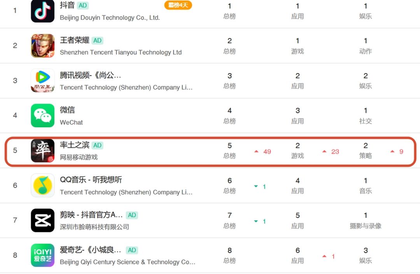
Task: Click the green down arrow in 剪映 row
Action: tap(256, 221)
